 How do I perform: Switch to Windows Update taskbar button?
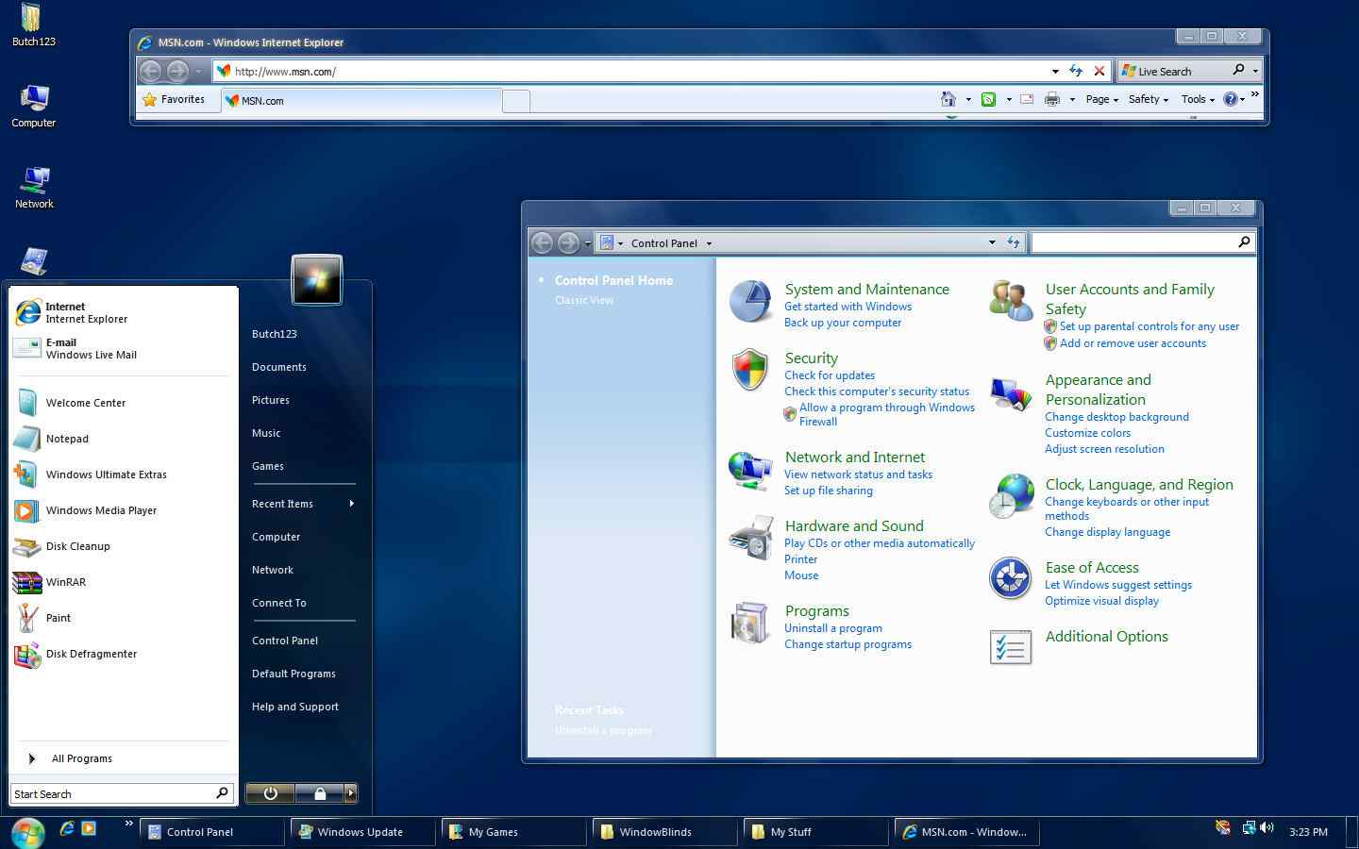pos(361,832)
